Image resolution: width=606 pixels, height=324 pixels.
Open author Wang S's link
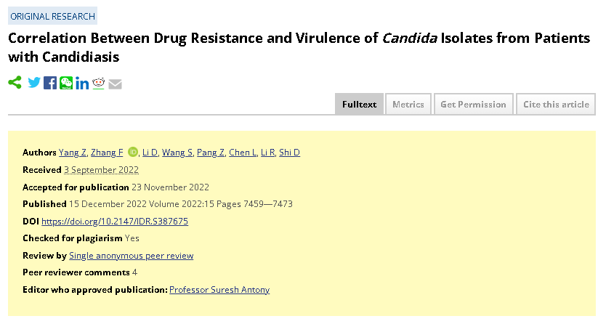[x=177, y=153]
